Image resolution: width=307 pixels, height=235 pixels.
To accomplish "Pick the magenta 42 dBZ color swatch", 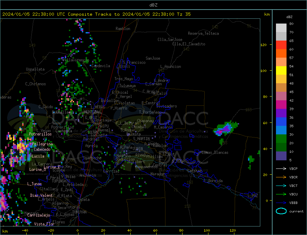I will [x=281, y=105].
